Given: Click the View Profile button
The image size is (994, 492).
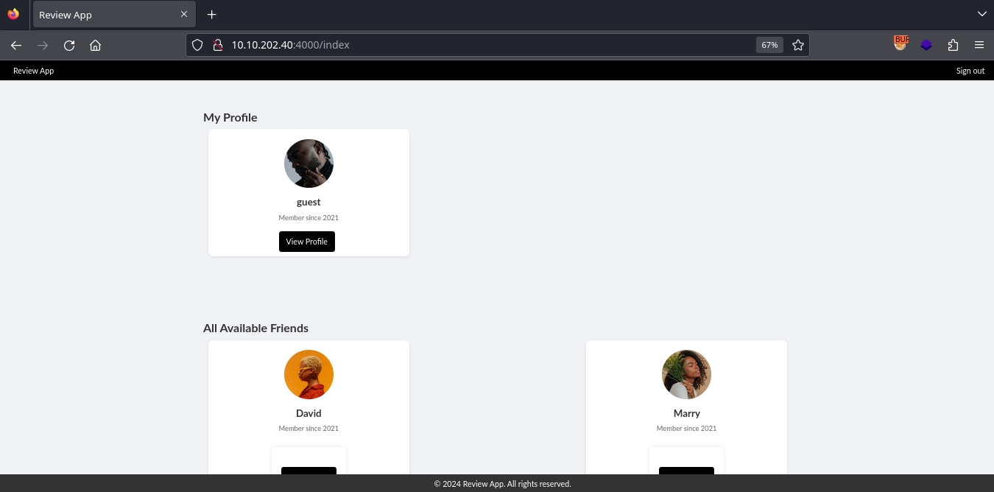Looking at the screenshot, I should [x=306, y=242].
